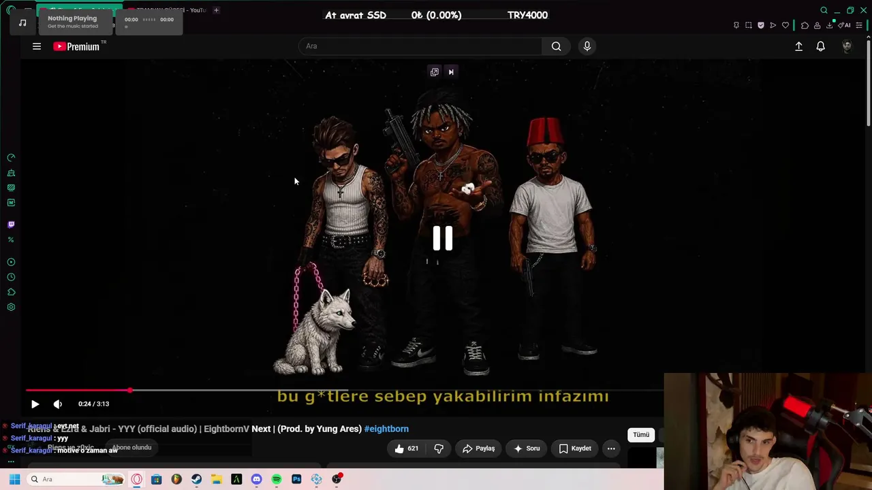Toggle miniplayer icon above the video
The height and width of the screenshot is (490, 872).
(435, 72)
